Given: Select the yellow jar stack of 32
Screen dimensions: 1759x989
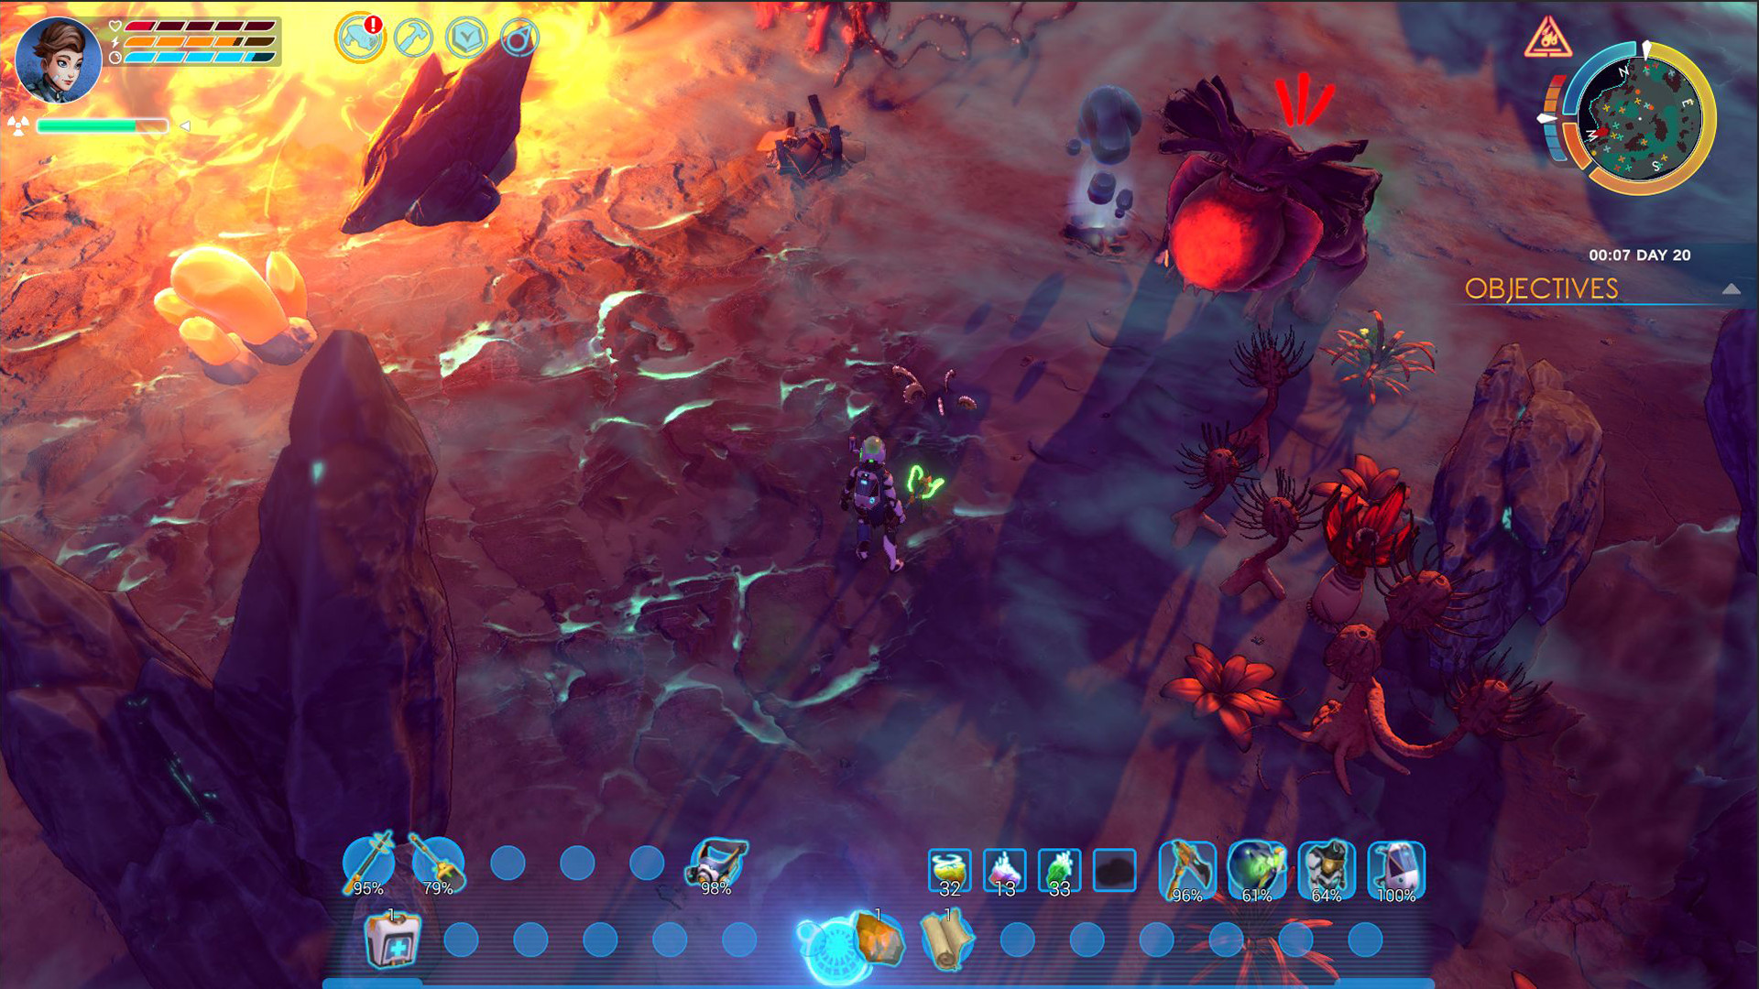Looking at the screenshot, I should (951, 865).
